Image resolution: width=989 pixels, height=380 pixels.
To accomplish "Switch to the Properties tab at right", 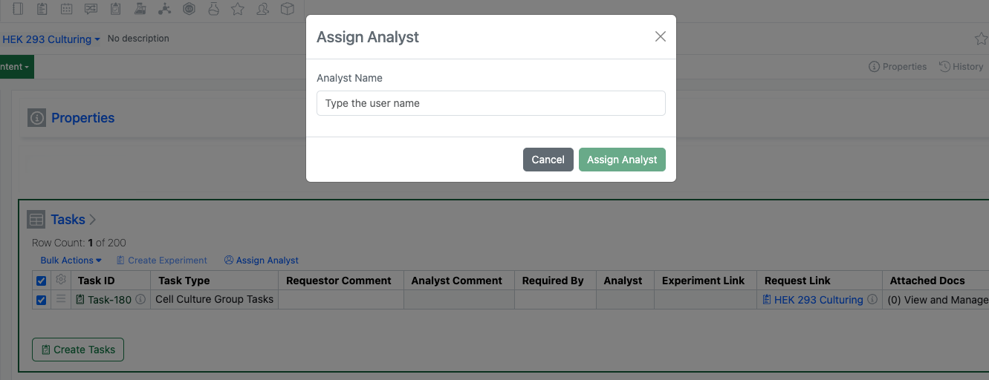I will pyautogui.click(x=898, y=67).
